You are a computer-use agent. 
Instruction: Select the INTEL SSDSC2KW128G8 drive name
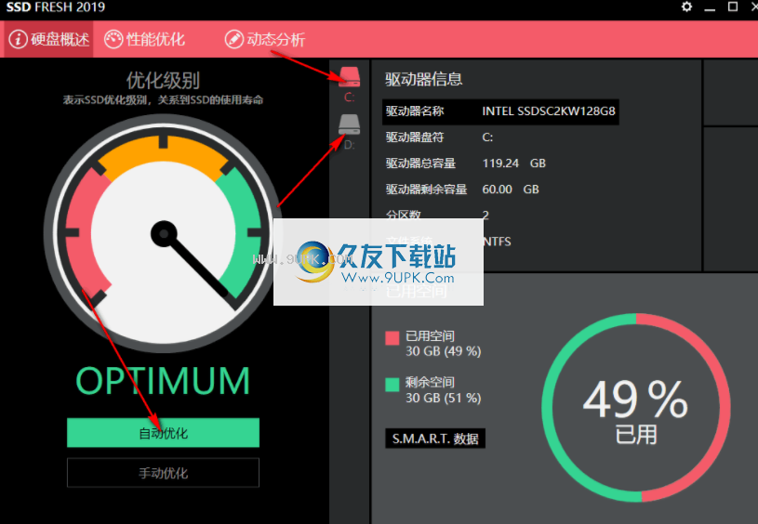(x=549, y=111)
